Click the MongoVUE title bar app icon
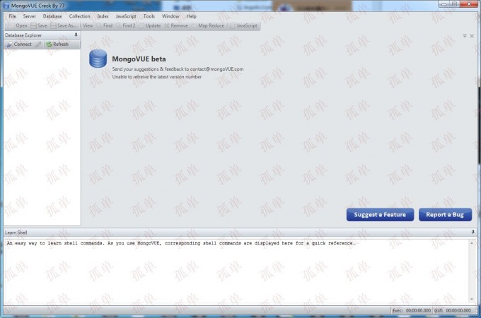481x318 pixels. click(x=6, y=6)
